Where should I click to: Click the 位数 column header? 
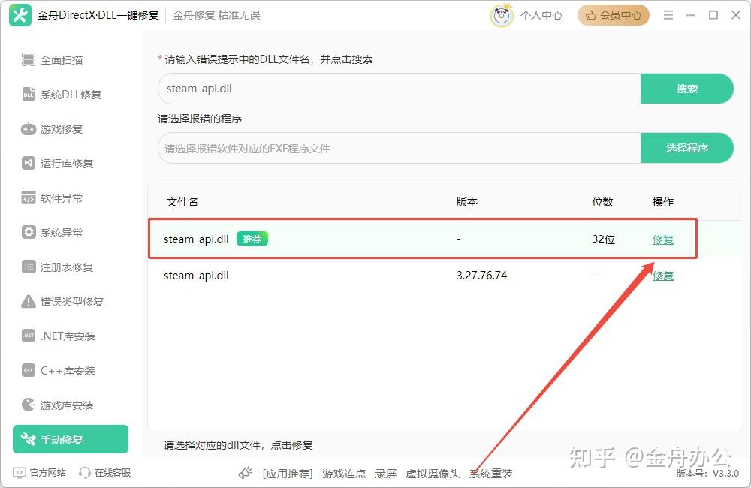(x=602, y=202)
